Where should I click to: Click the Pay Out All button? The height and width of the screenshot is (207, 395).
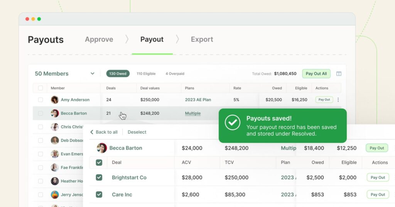(x=316, y=74)
